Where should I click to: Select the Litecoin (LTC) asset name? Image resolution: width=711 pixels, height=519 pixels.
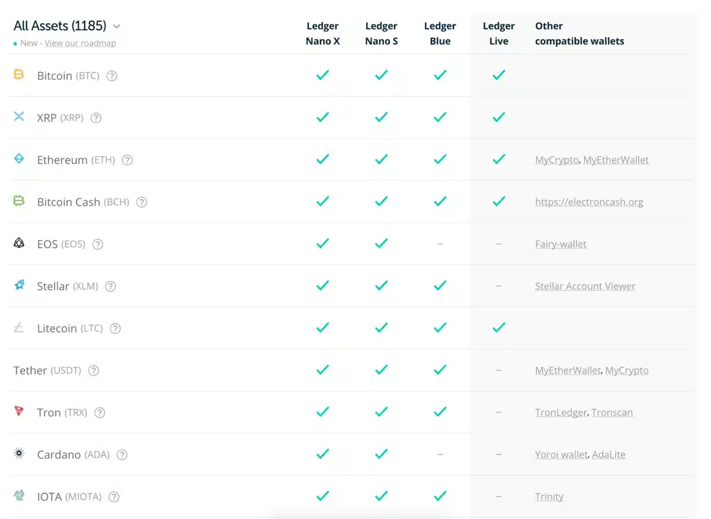click(70, 328)
